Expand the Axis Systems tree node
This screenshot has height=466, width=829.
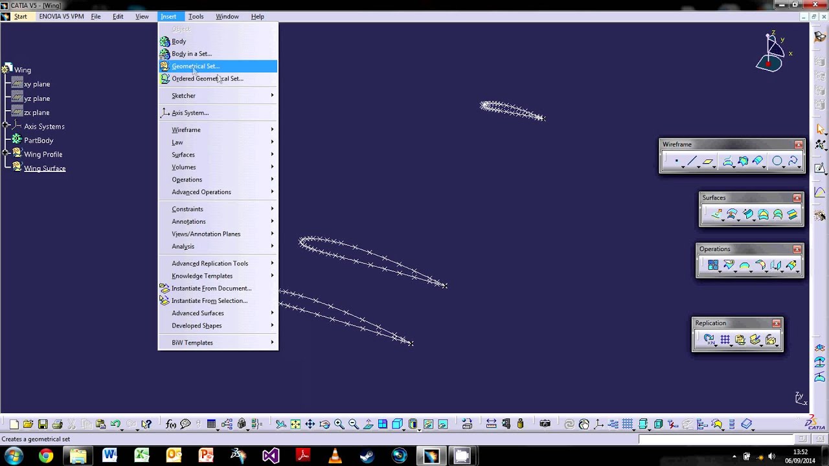(x=5, y=126)
